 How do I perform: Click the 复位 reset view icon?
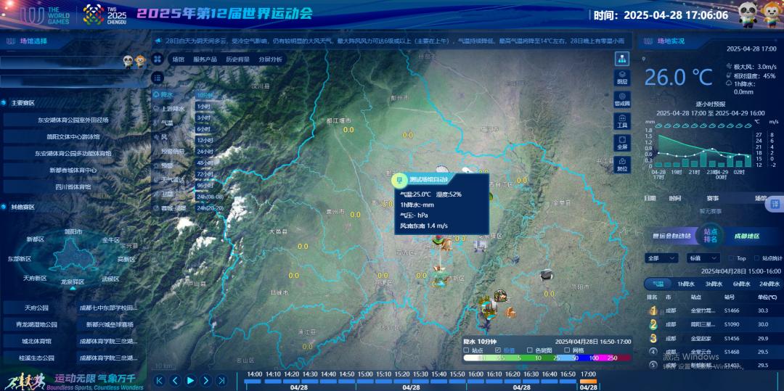point(622,163)
